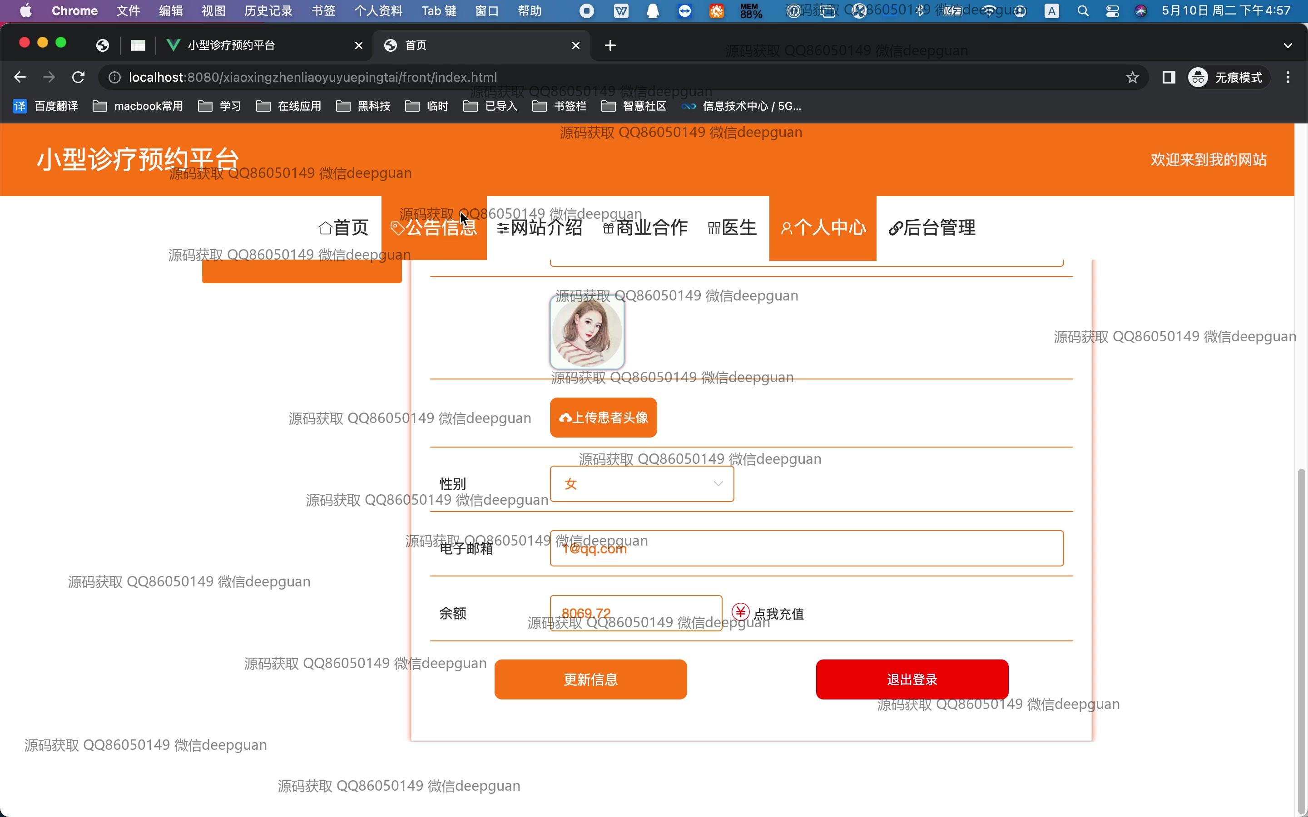Viewport: 1308px width, 817px height.
Task: Open macOS Control Center toggle icon
Action: pos(1112,11)
